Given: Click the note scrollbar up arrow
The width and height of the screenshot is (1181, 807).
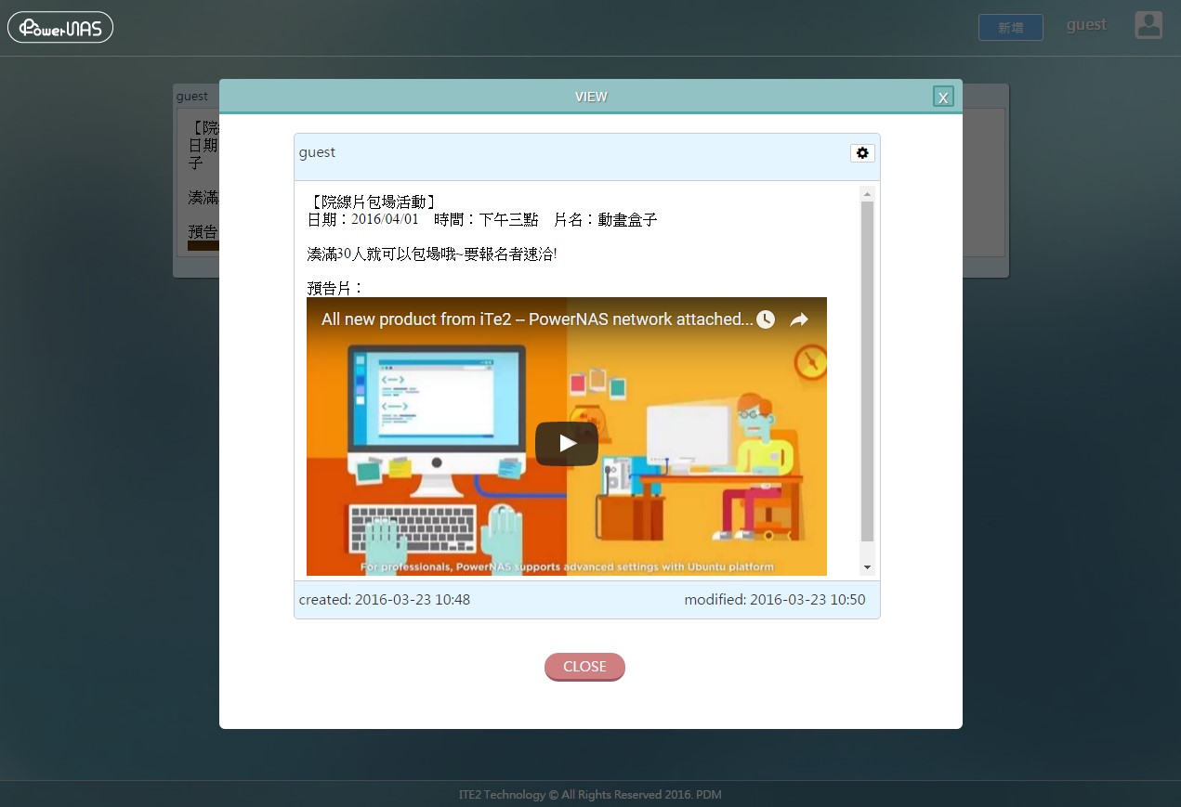Looking at the screenshot, I should click(x=868, y=194).
